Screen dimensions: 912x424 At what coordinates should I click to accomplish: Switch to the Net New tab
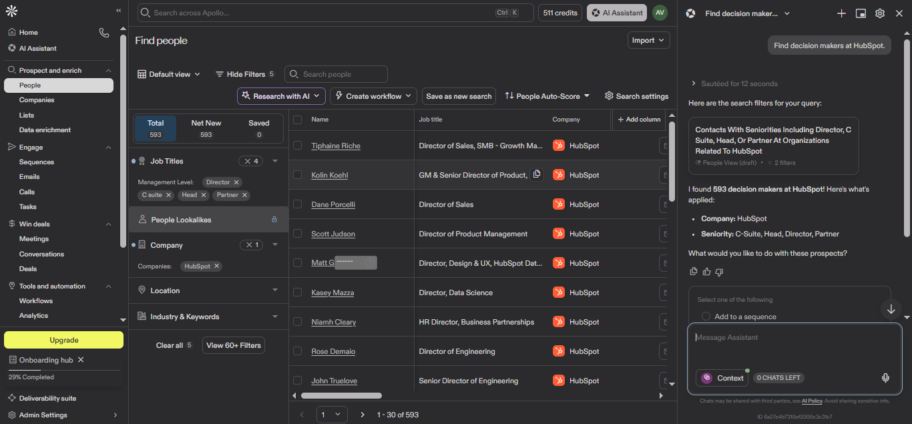[206, 128]
